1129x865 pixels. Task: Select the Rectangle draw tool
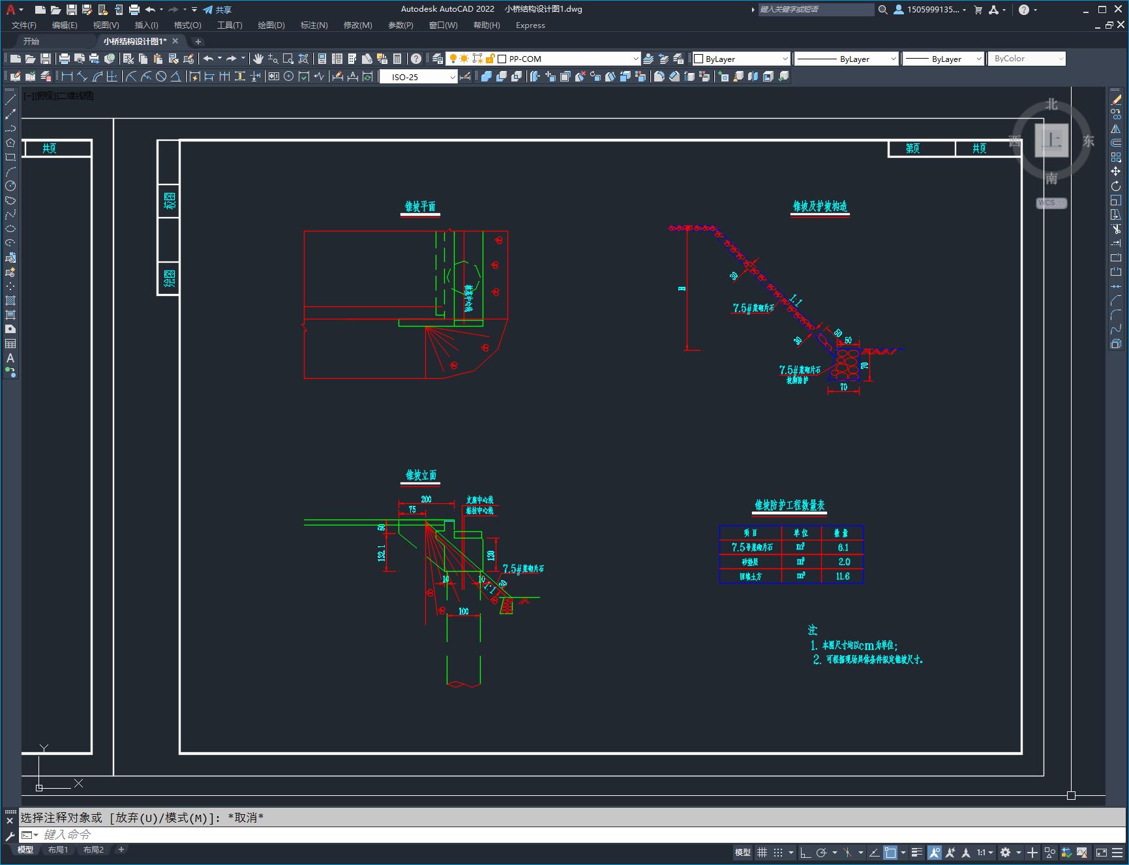click(x=10, y=157)
